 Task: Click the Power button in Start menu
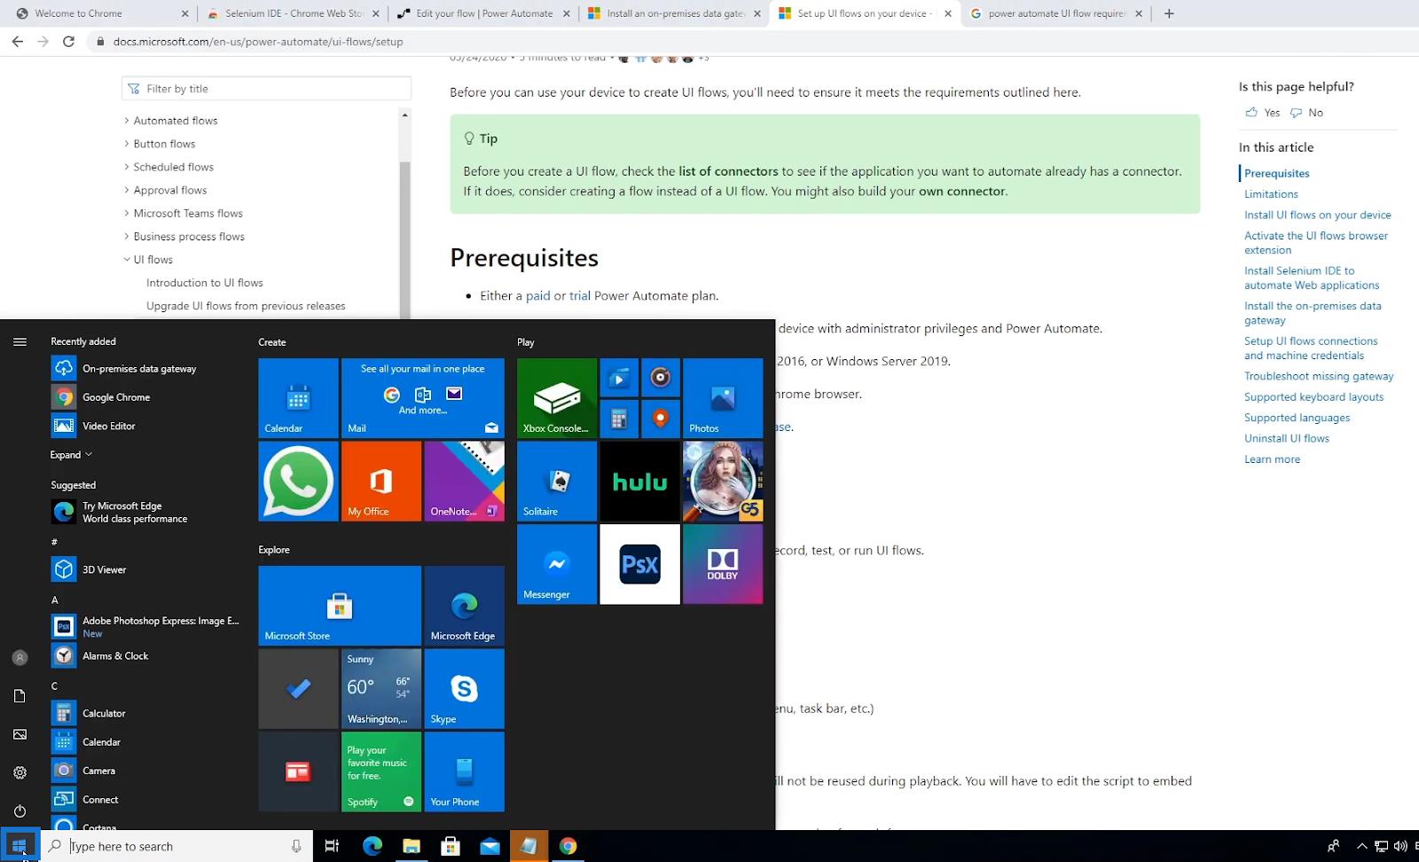click(x=20, y=811)
